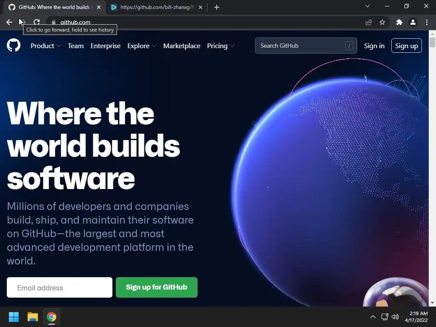This screenshot has height=327, width=436.
Task: Click the page scrollbar down arrow
Action: pyautogui.click(x=432, y=303)
